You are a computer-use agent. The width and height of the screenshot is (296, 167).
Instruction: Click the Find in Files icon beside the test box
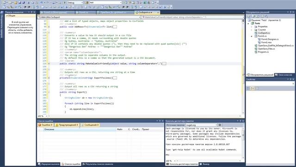(87, 3)
